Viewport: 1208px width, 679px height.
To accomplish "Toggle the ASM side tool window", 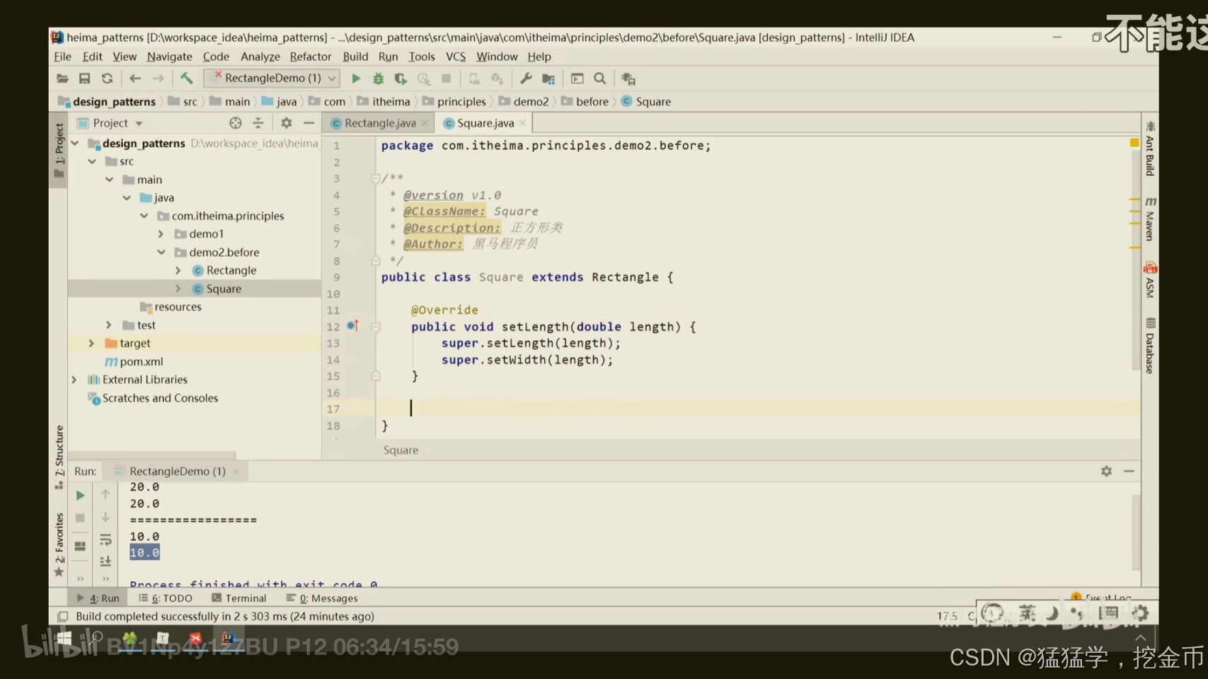I will (1150, 280).
